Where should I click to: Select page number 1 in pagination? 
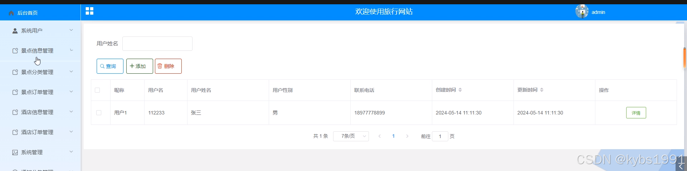click(393, 136)
